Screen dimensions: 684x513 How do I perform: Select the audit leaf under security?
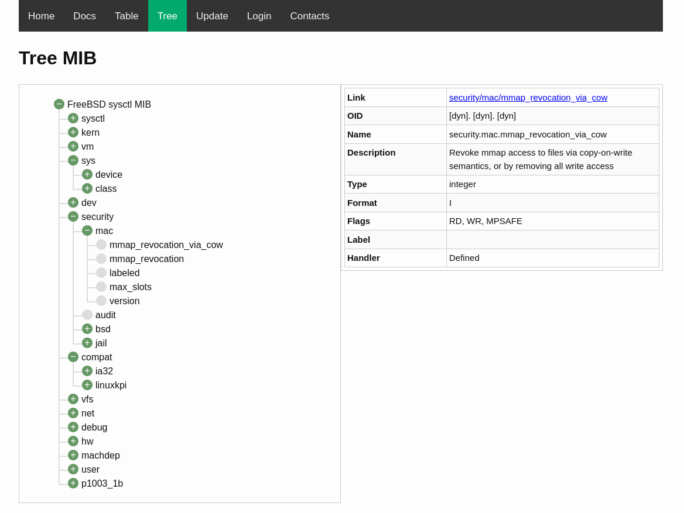(x=105, y=315)
